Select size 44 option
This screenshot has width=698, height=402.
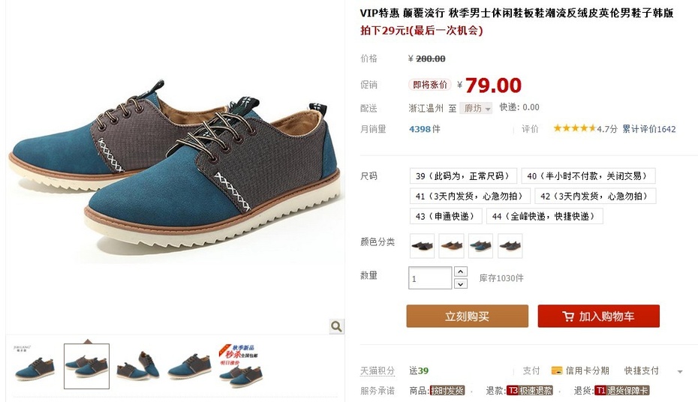click(546, 217)
